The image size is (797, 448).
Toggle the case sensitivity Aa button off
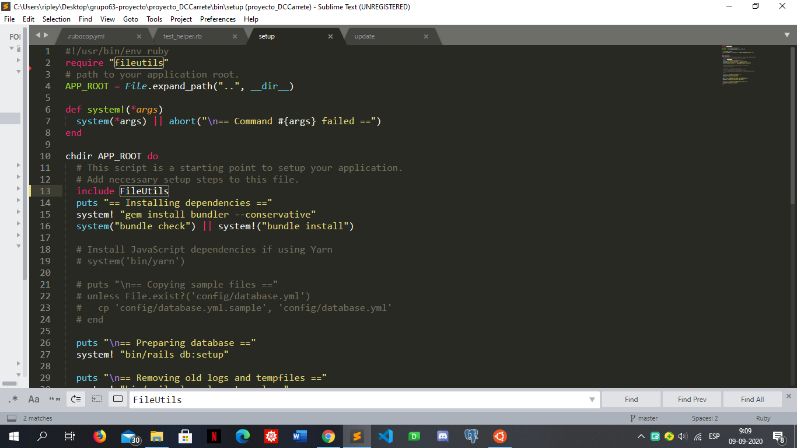click(x=33, y=399)
